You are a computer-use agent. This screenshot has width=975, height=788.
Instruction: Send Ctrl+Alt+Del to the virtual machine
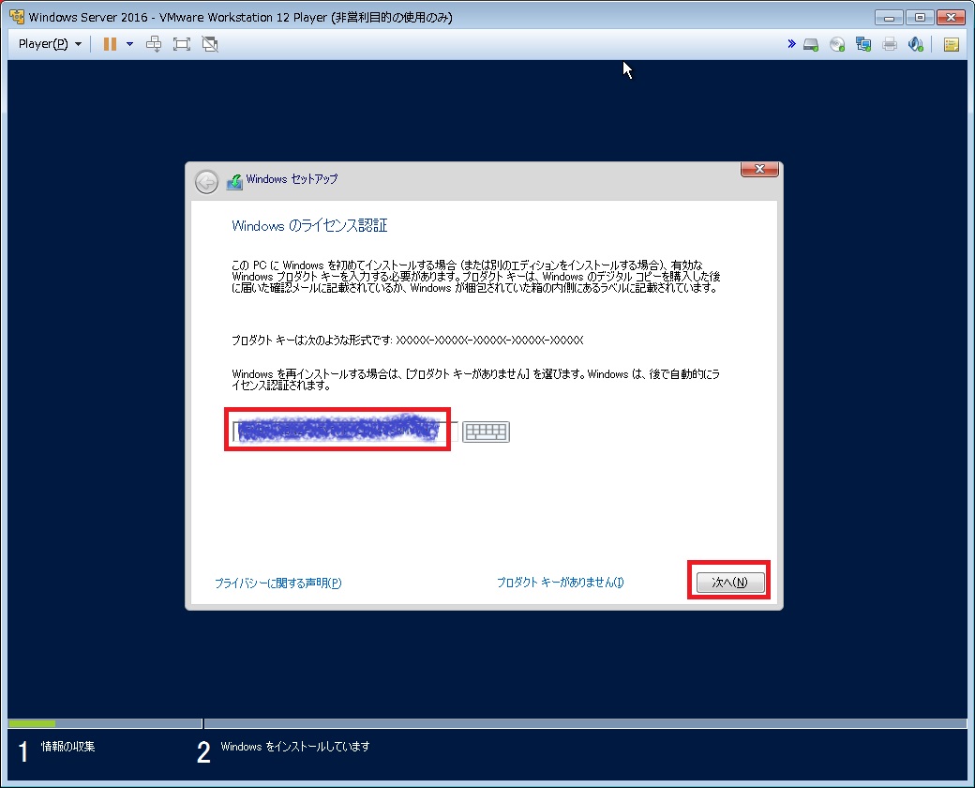click(154, 43)
